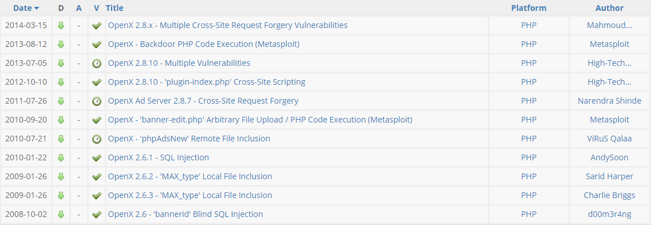Click the date cell 2008-10-02
Screen dimensions: 651x225
[26, 214]
